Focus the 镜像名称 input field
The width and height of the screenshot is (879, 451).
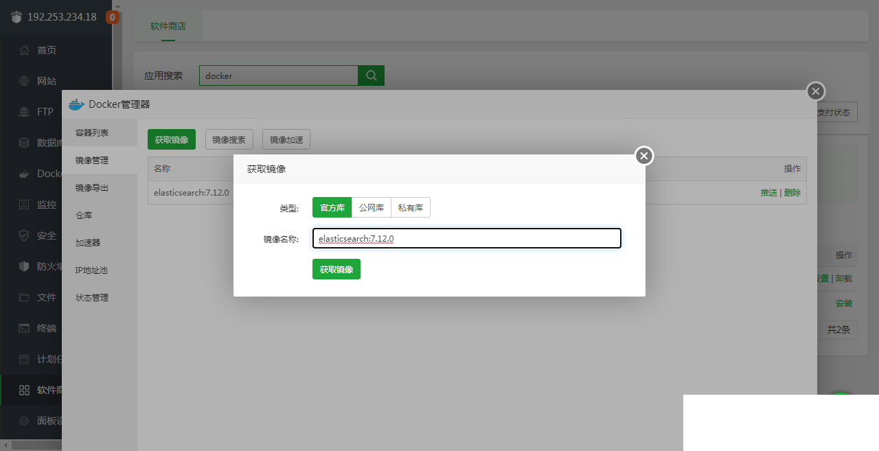(x=467, y=238)
